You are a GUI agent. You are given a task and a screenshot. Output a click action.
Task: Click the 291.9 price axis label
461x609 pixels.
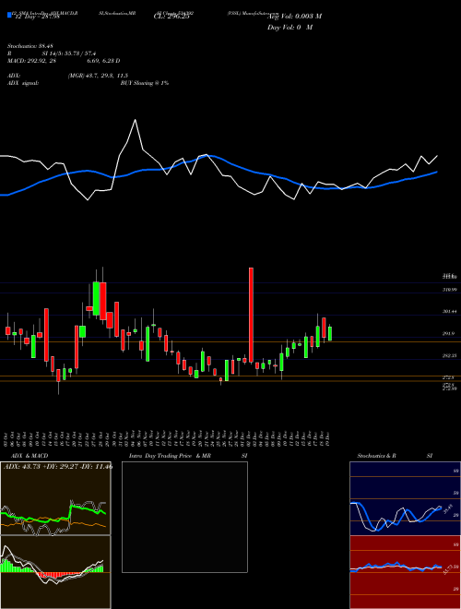tap(451, 333)
